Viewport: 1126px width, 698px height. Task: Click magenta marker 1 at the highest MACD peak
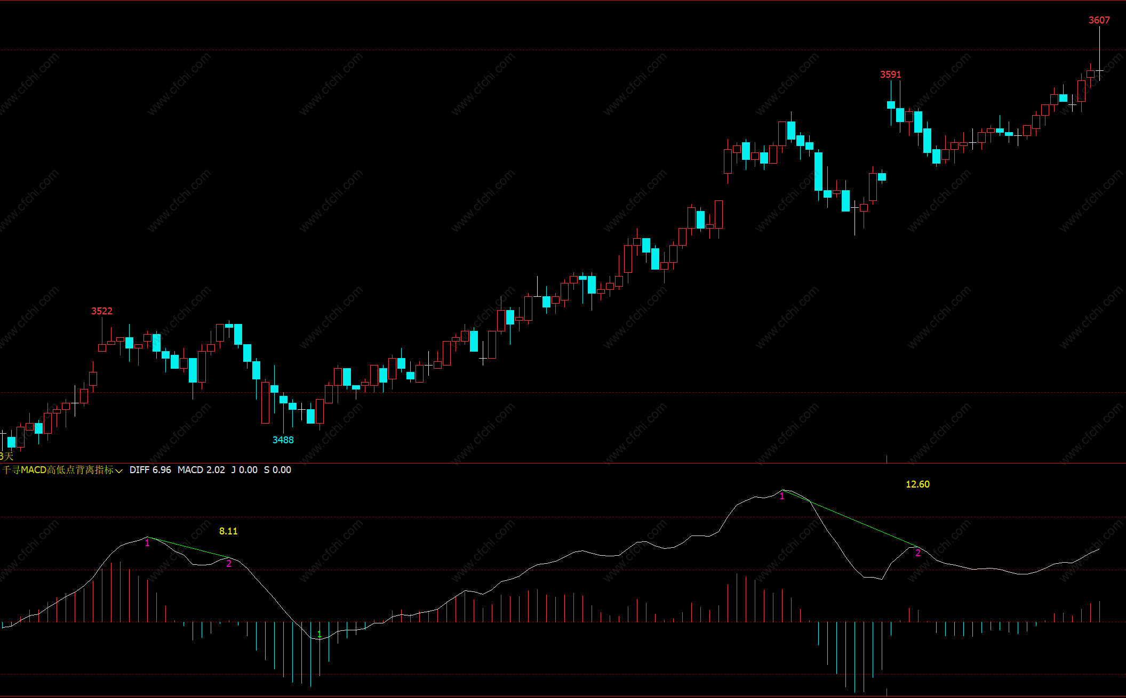coord(782,497)
